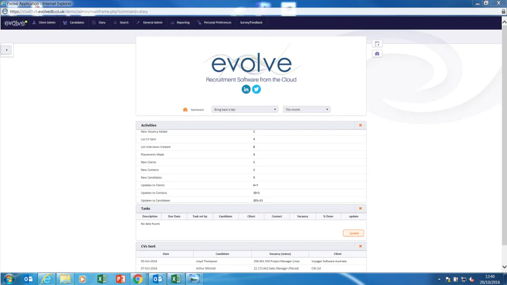Click the dashboard gauge icon at right
The height and width of the screenshot is (285, 507).
tap(377, 53)
